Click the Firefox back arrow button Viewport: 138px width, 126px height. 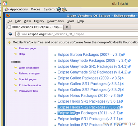(x=10, y=34)
